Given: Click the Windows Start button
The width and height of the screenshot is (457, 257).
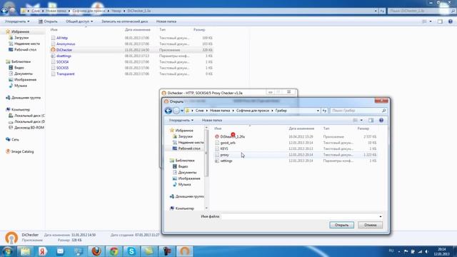Looking at the screenshot, I should (7, 251).
